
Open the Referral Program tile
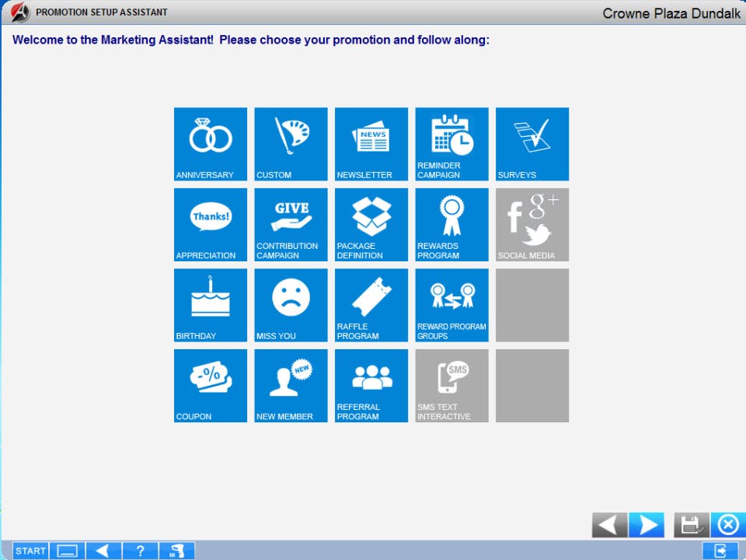[x=371, y=385]
